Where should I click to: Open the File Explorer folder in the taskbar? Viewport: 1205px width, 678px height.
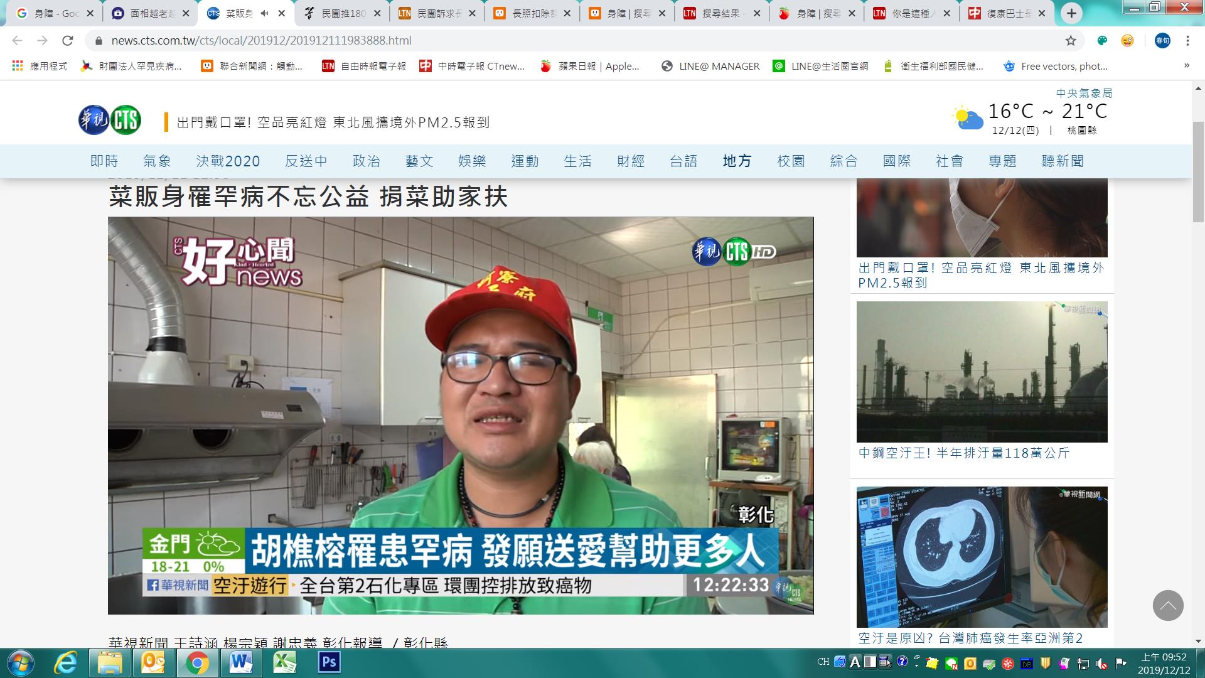coord(109,663)
